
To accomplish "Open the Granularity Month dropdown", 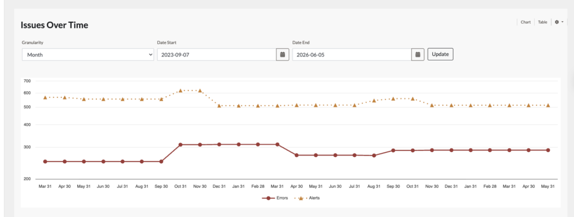I will [88, 54].
